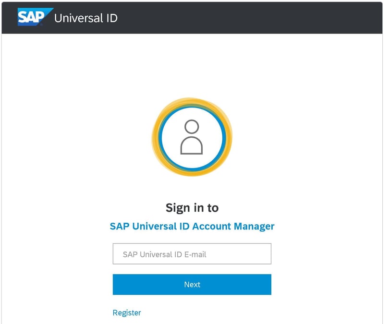The height and width of the screenshot is (324, 389).
Task: Click the body outline in the avatar graphic
Action: pyautogui.click(x=192, y=146)
